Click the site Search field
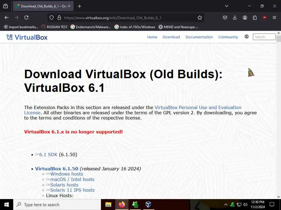The image size is (281, 210). coord(264,37)
